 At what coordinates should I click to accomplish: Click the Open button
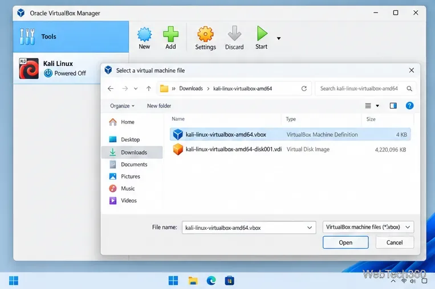(x=345, y=242)
